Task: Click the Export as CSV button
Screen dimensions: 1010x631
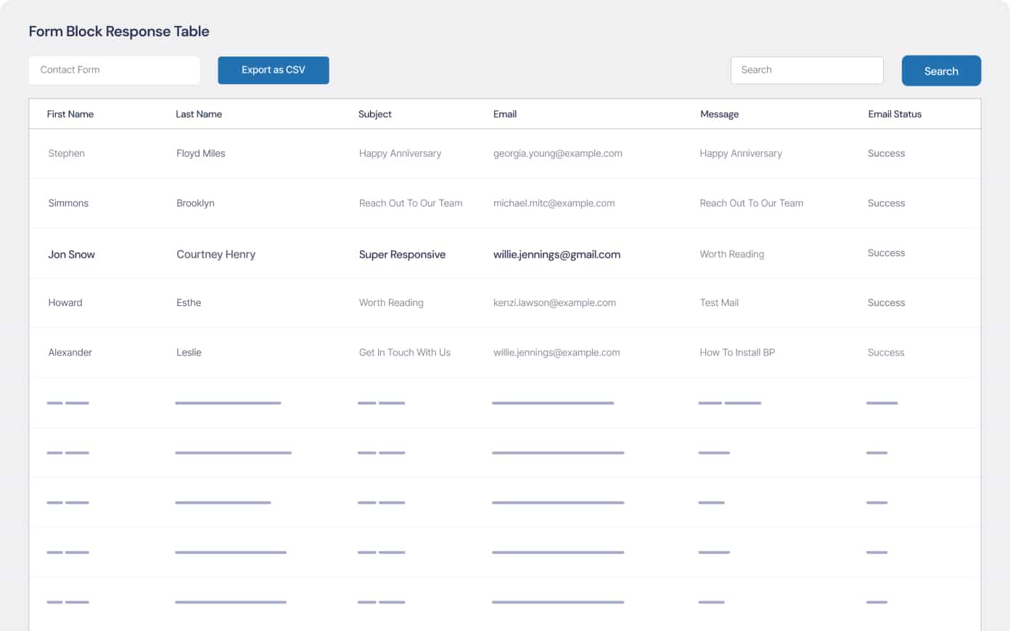Action: [x=274, y=70]
